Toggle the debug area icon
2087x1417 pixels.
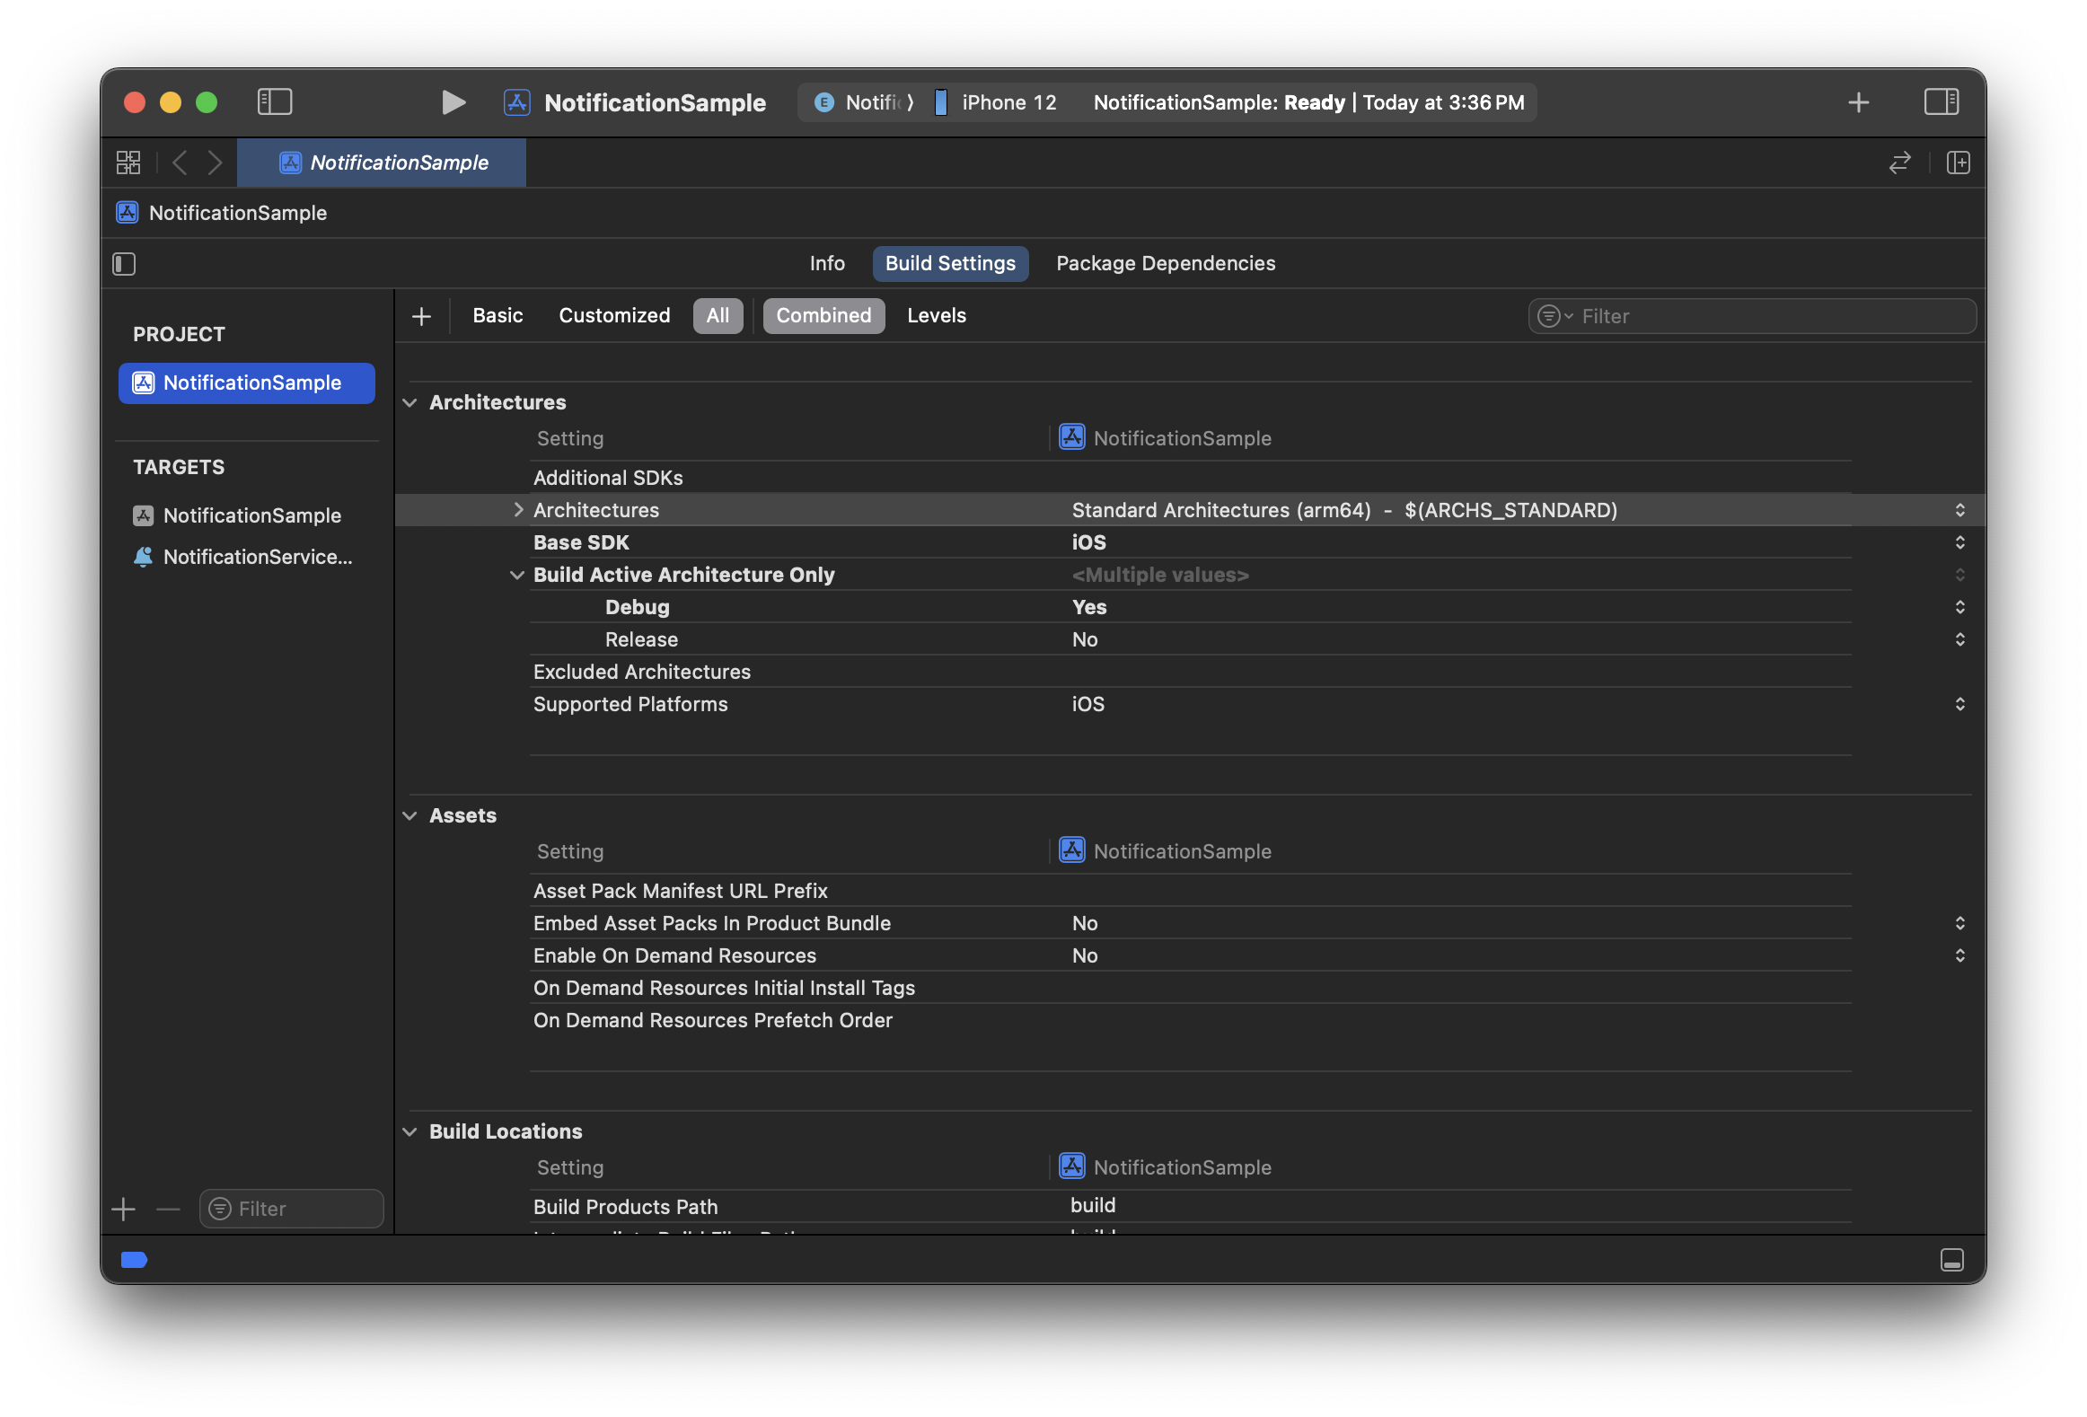coord(1951,1260)
